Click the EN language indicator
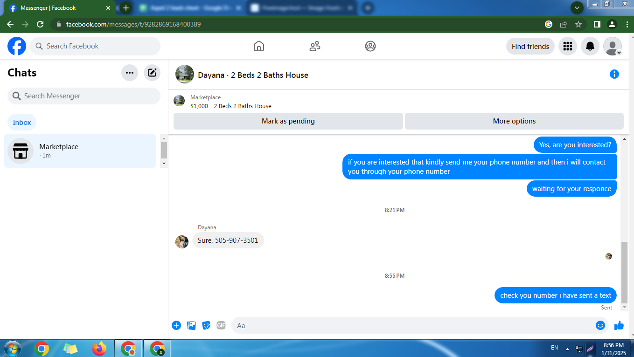 554,348
